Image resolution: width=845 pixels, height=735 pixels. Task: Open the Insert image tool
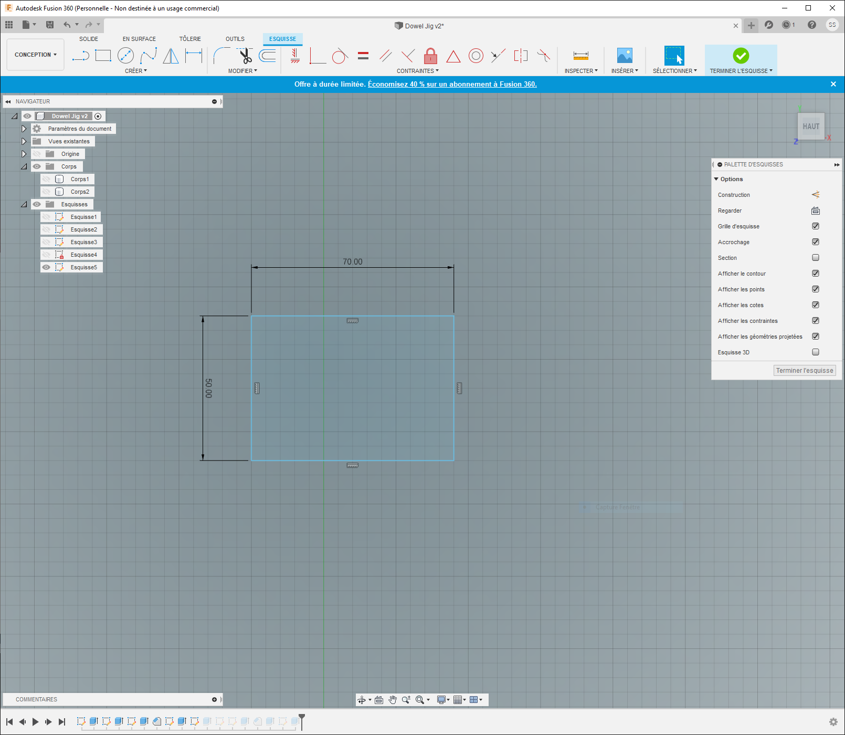[x=624, y=56]
